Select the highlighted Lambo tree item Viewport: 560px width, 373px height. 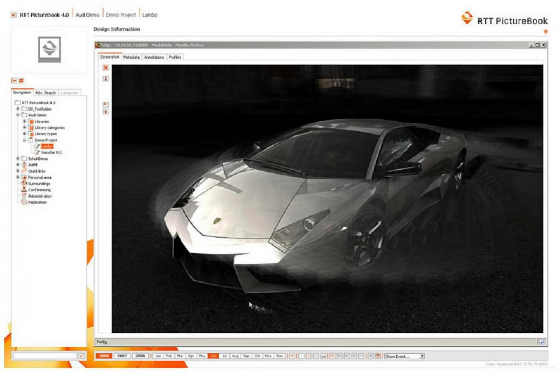point(47,146)
